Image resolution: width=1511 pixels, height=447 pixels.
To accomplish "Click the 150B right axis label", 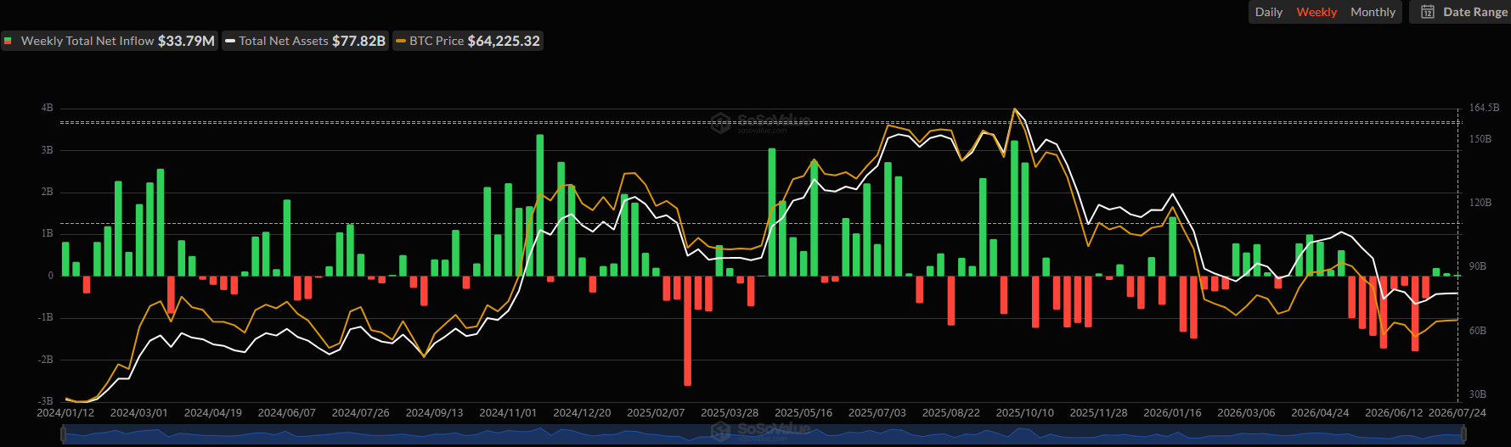I will pyautogui.click(x=1480, y=139).
